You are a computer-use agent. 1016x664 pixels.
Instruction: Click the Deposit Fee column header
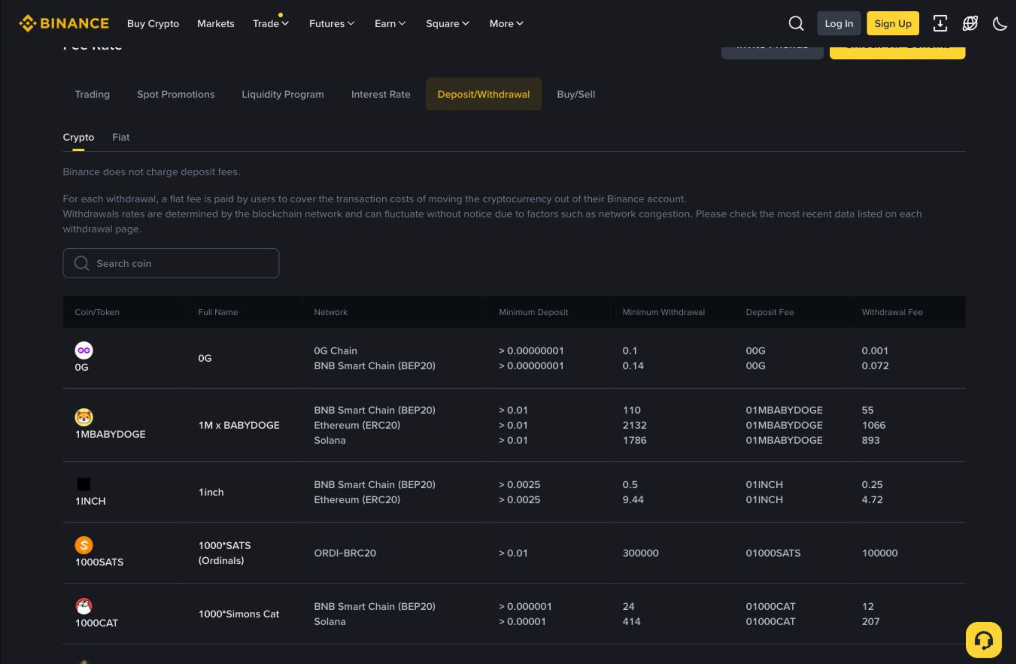769,312
